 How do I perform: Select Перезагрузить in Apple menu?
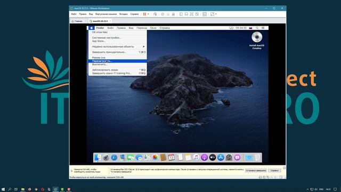click(x=117, y=61)
